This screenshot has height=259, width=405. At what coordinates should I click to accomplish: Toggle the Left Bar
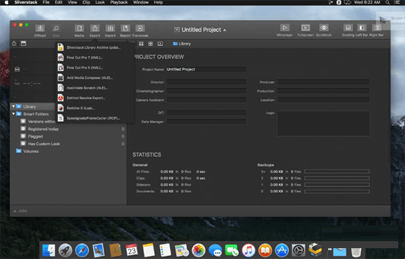point(362,28)
